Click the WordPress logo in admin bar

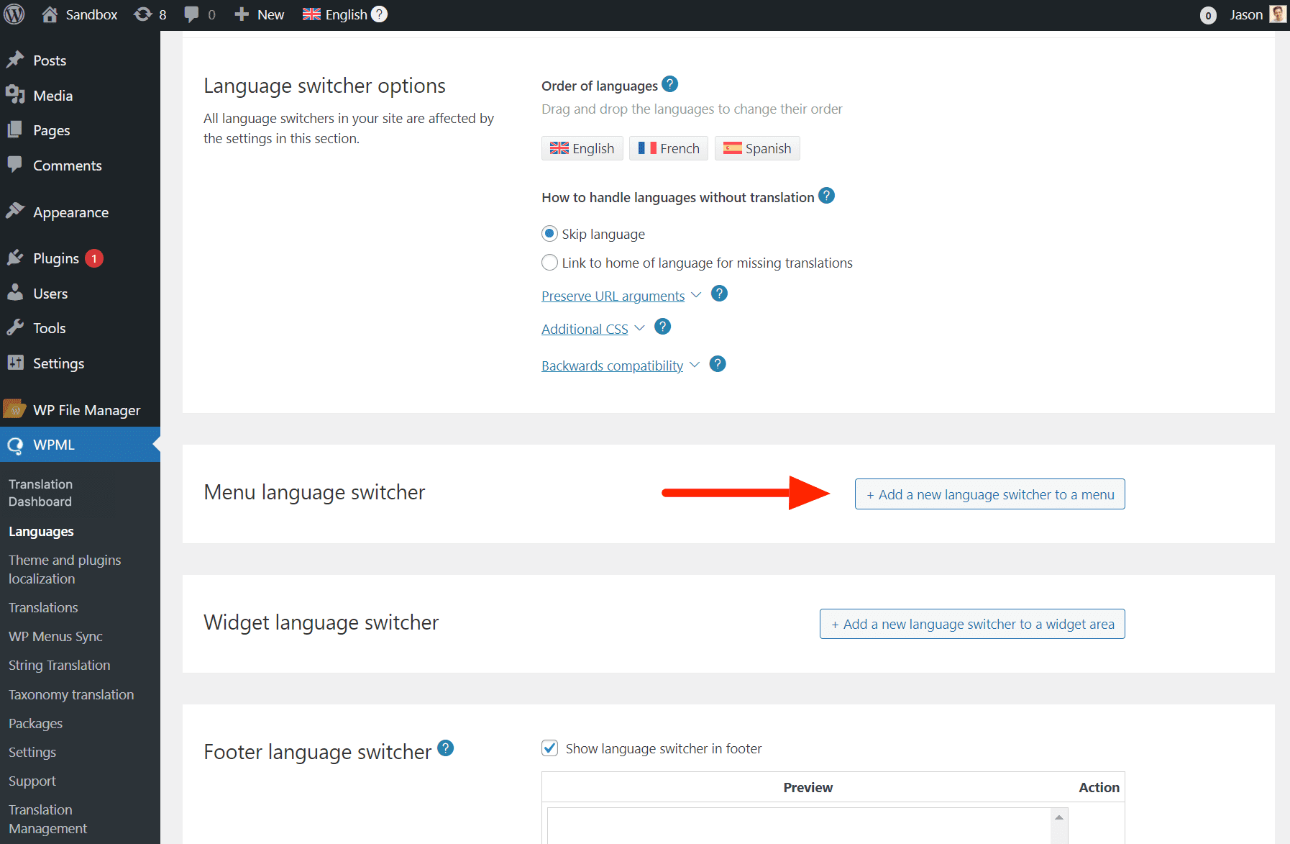point(14,14)
